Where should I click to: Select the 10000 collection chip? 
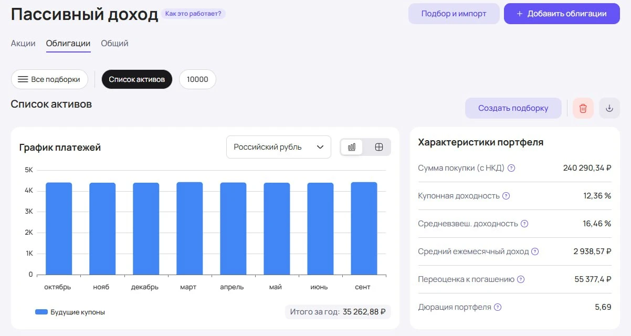pyautogui.click(x=197, y=79)
